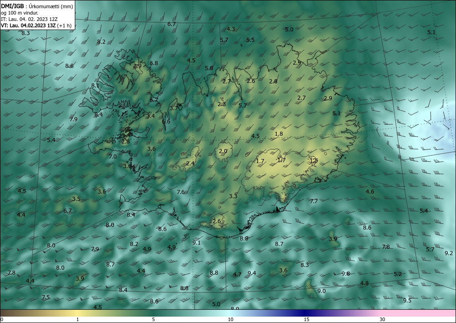Click the value 2.0 on small glacier
Screen dimensions: 456x323
(x=223, y=151)
